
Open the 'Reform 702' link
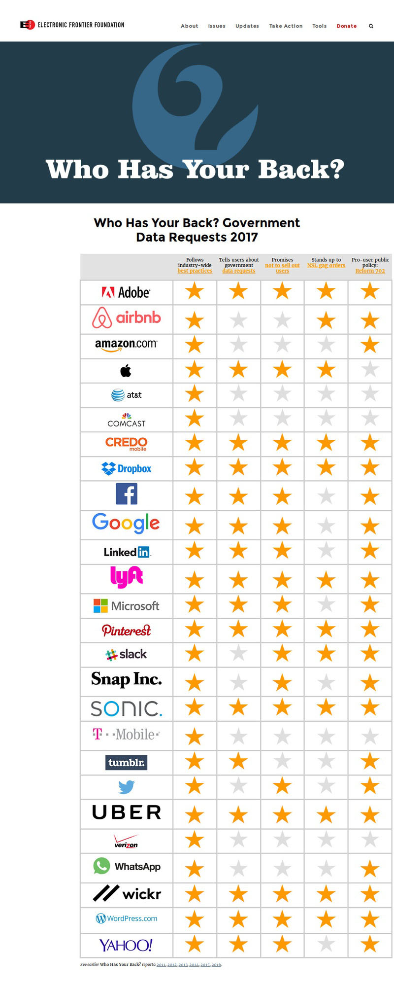pyautogui.click(x=370, y=271)
